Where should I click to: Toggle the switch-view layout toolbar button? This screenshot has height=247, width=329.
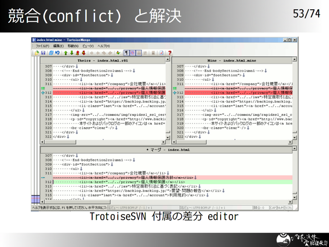pos(139,52)
